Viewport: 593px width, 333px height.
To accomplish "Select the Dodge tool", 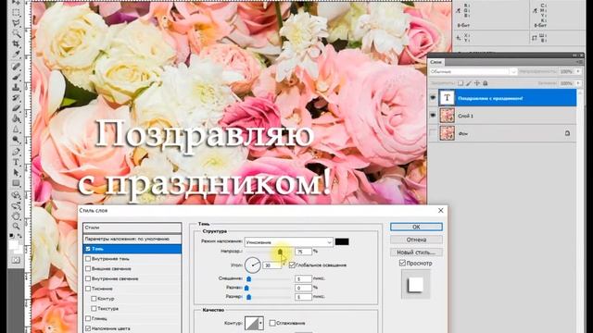I will point(16,140).
